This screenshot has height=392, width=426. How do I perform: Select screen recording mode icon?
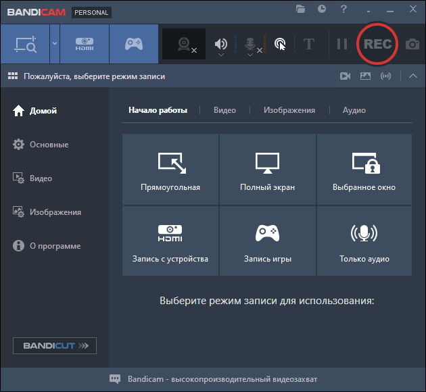(x=25, y=44)
